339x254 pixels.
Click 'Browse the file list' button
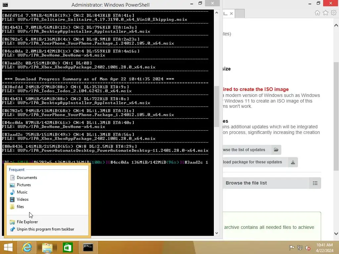point(272,183)
